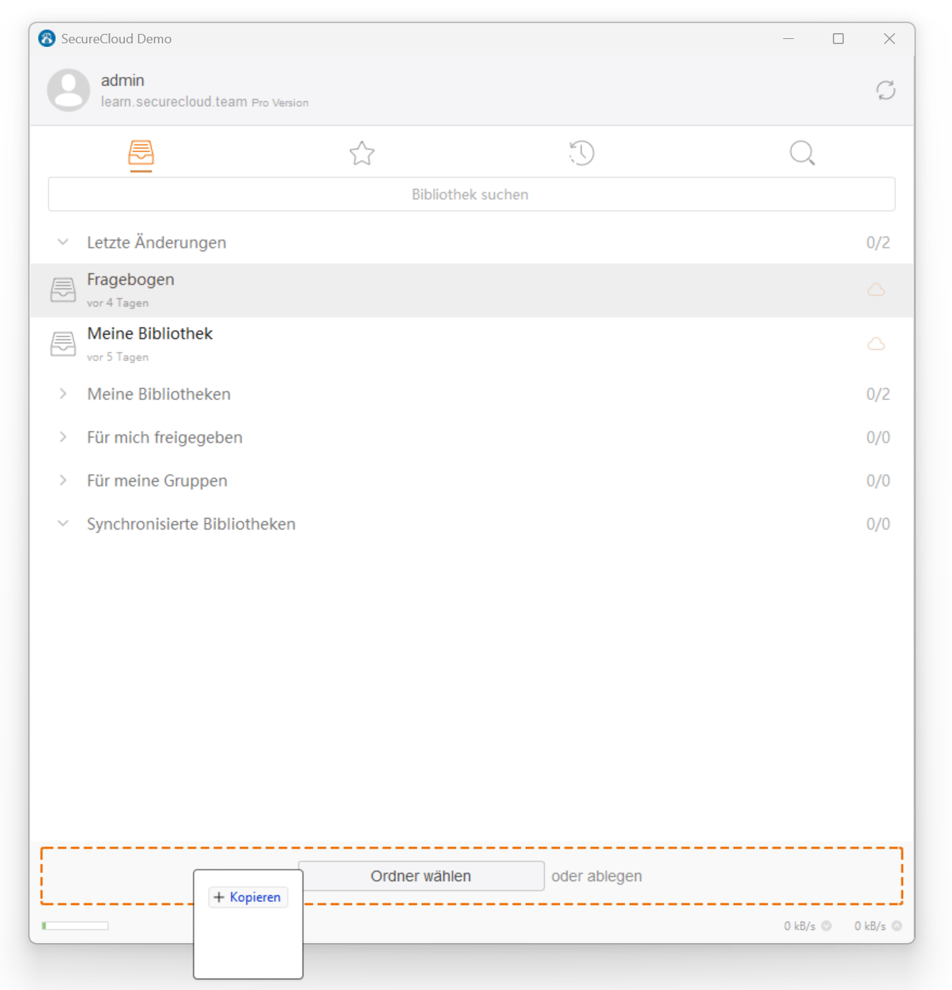Click the Ordner wählen button
Image resolution: width=952 pixels, height=990 pixels.
click(x=421, y=876)
